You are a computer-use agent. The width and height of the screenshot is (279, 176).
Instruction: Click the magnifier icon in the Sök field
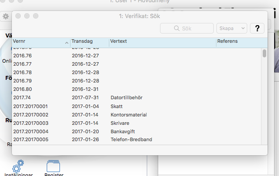point(177,28)
